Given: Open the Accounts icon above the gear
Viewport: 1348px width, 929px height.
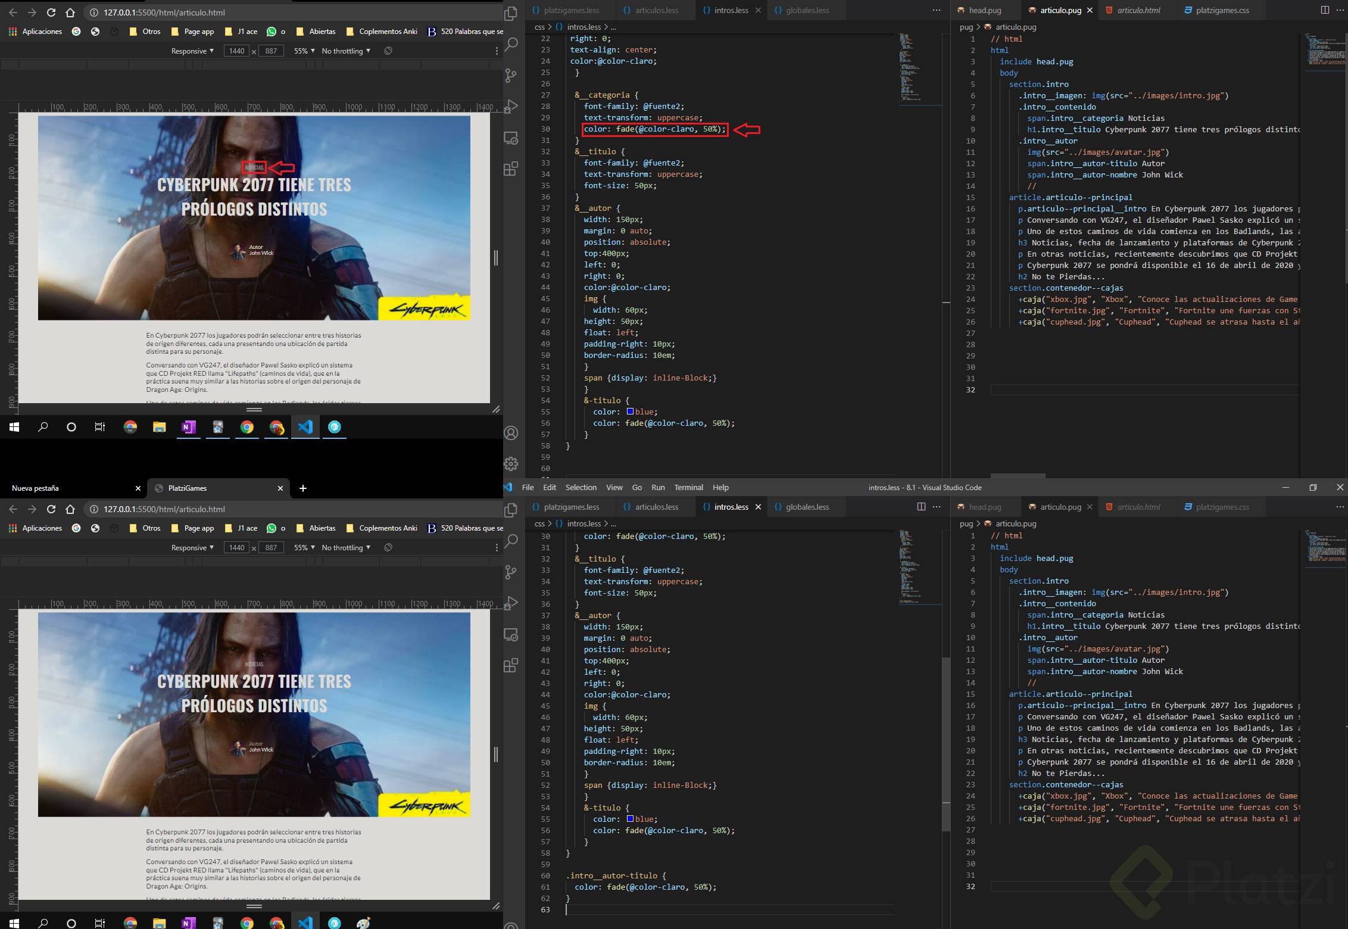Looking at the screenshot, I should click(x=511, y=433).
